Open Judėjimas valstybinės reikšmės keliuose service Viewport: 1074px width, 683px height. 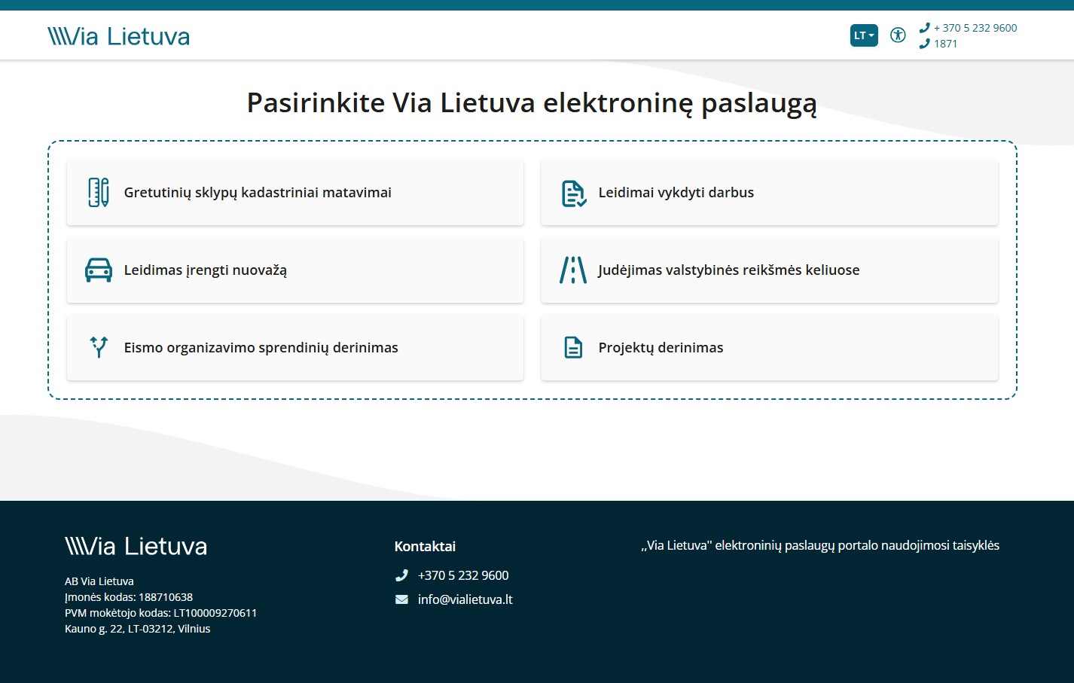coord(770,270)
